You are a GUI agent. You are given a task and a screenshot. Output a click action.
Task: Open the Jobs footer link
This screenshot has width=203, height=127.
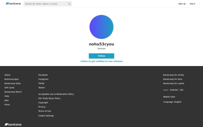tap(6, 100)
